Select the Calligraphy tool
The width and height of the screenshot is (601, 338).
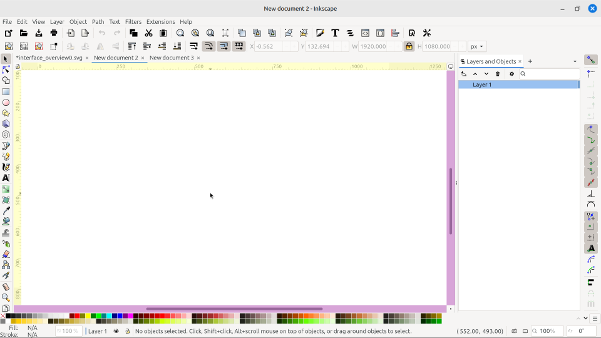point(6,167)
